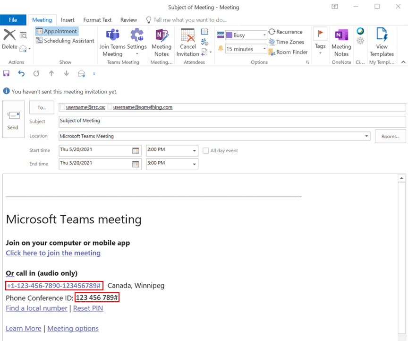Expand the Busy show-as dropdown

[x=264, y=35]
